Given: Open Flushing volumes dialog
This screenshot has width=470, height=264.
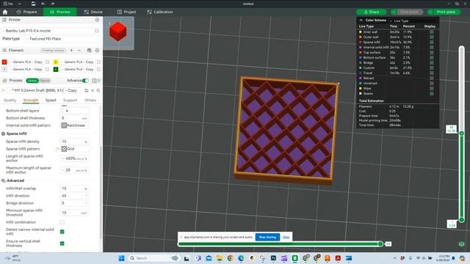Looking at the screenshot, I should pyautogui.click(x=53, y=51).
